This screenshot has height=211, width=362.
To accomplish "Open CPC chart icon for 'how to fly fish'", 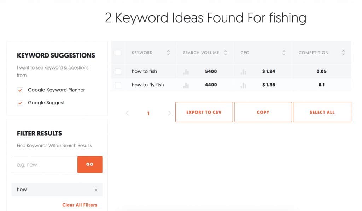I will (243, 85).
